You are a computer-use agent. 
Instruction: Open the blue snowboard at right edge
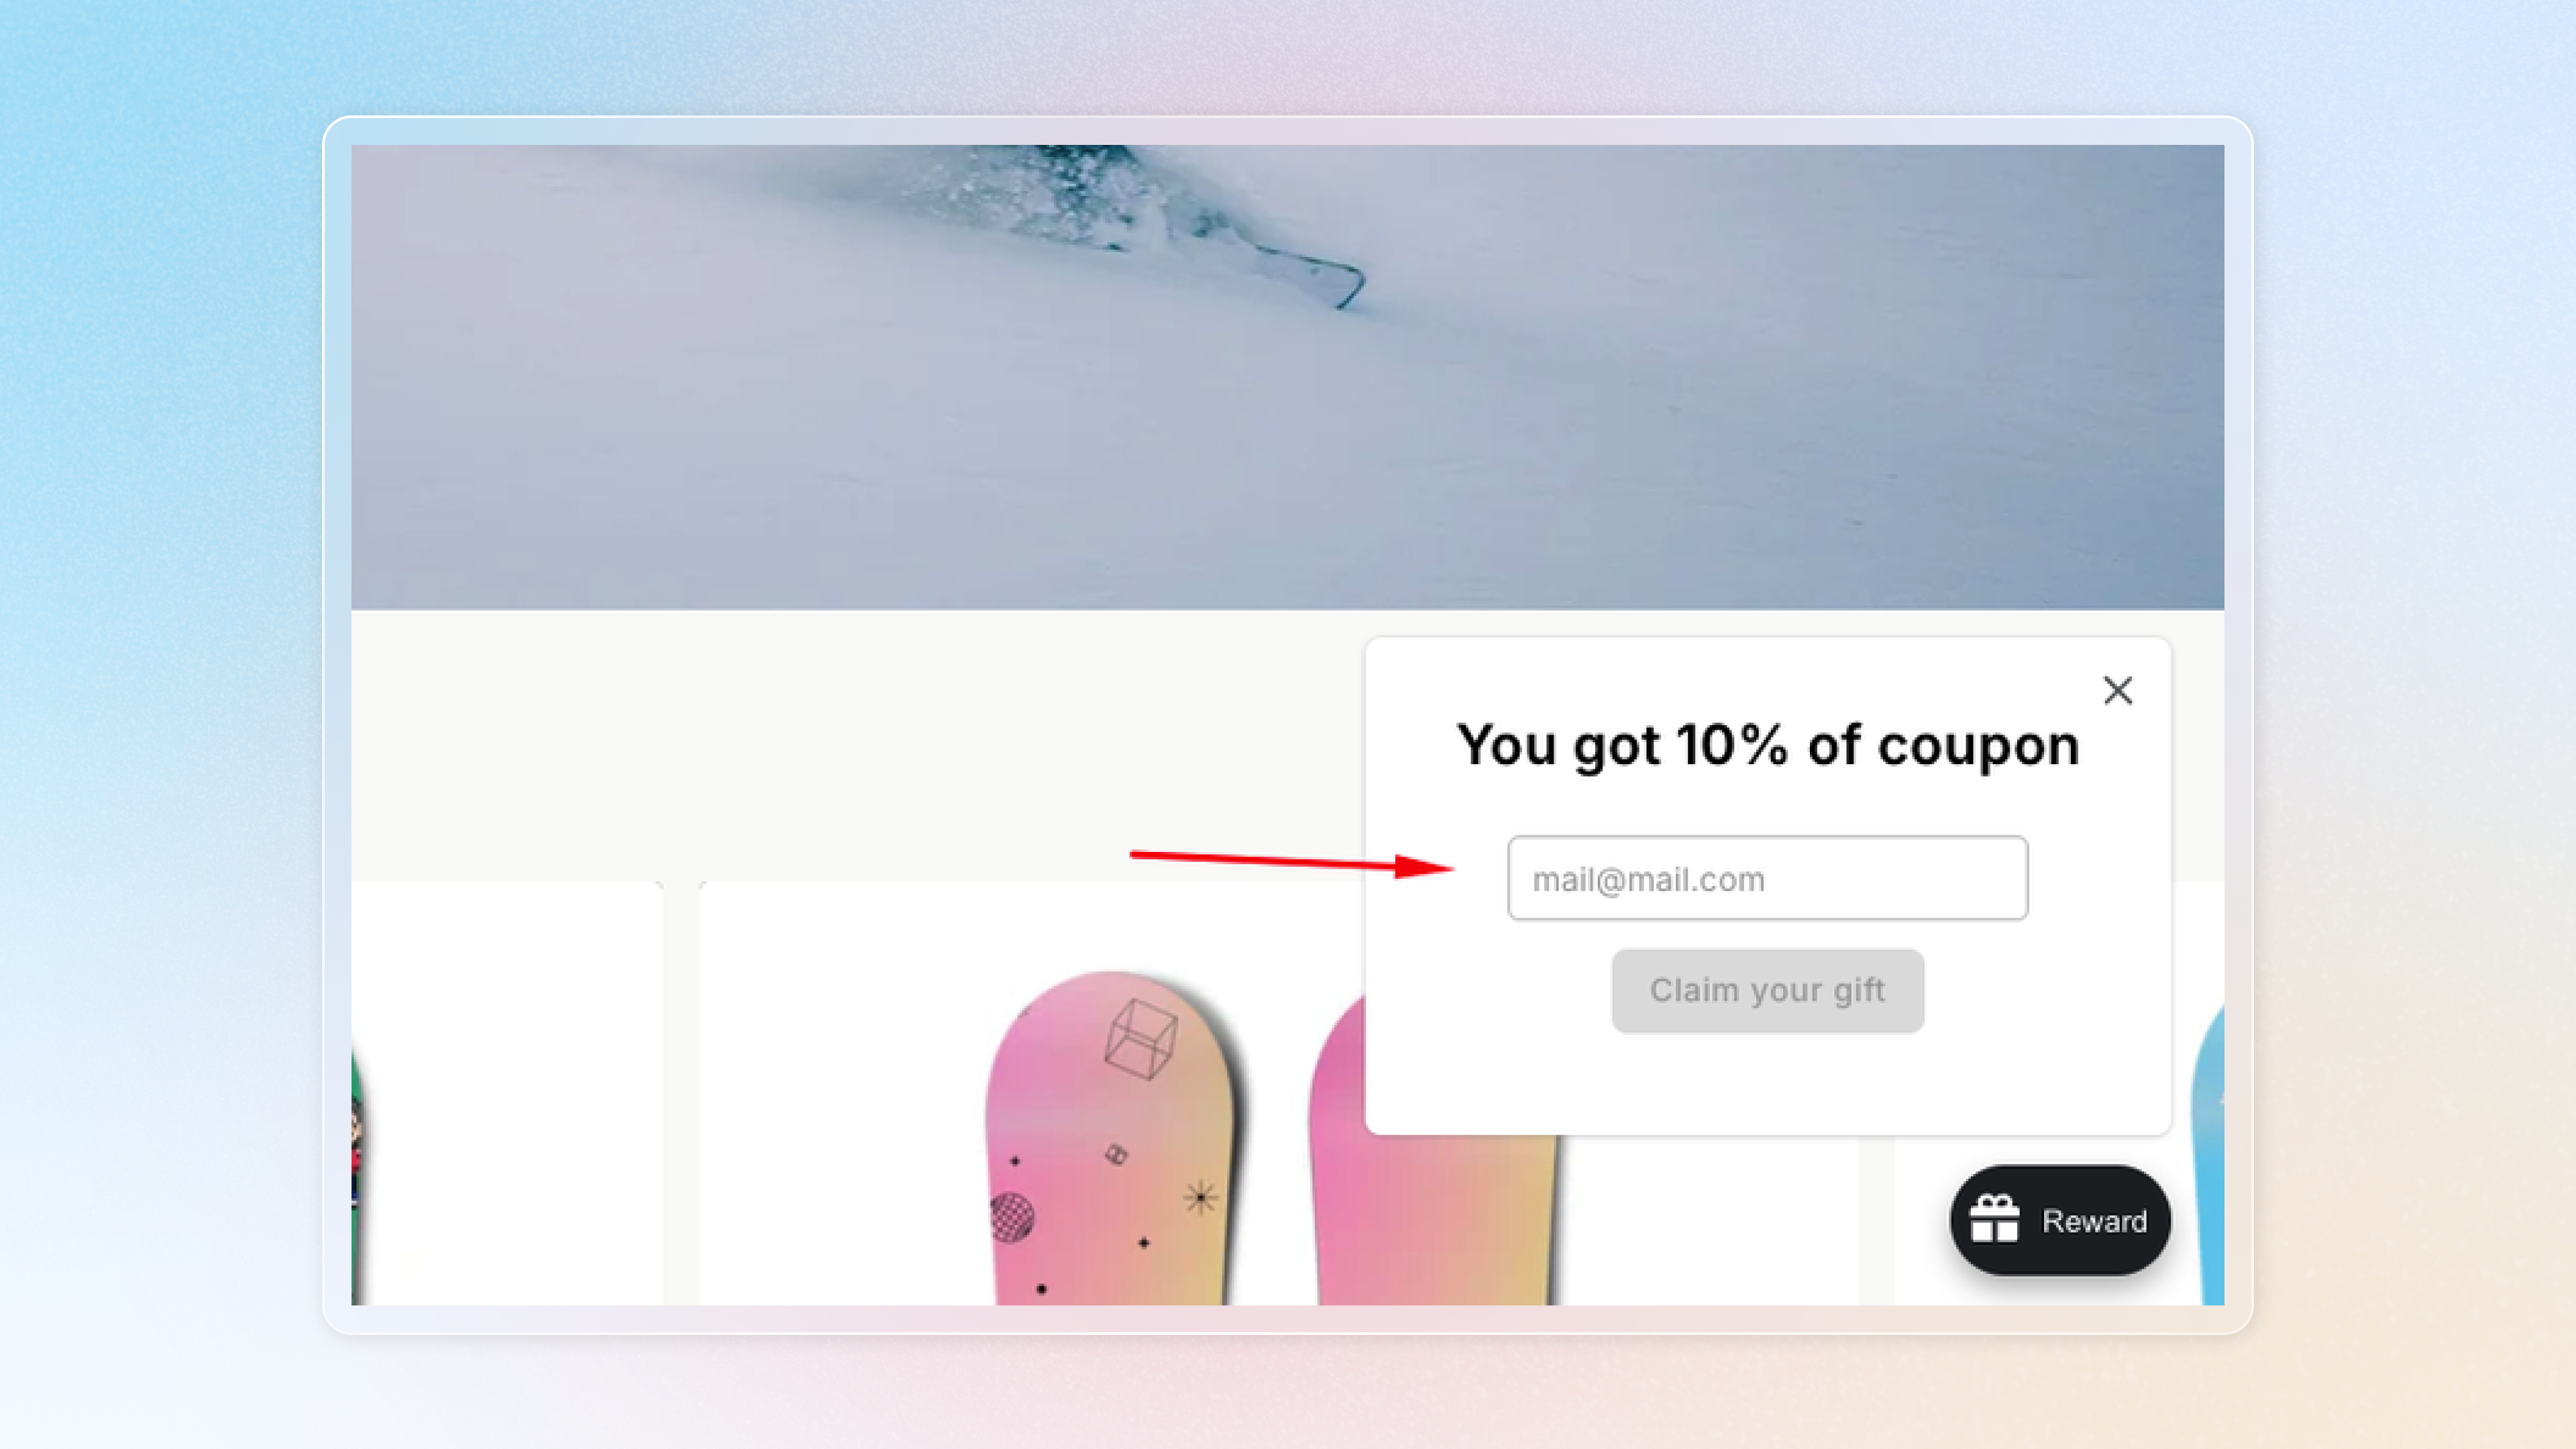(x=2208, y=1155)
